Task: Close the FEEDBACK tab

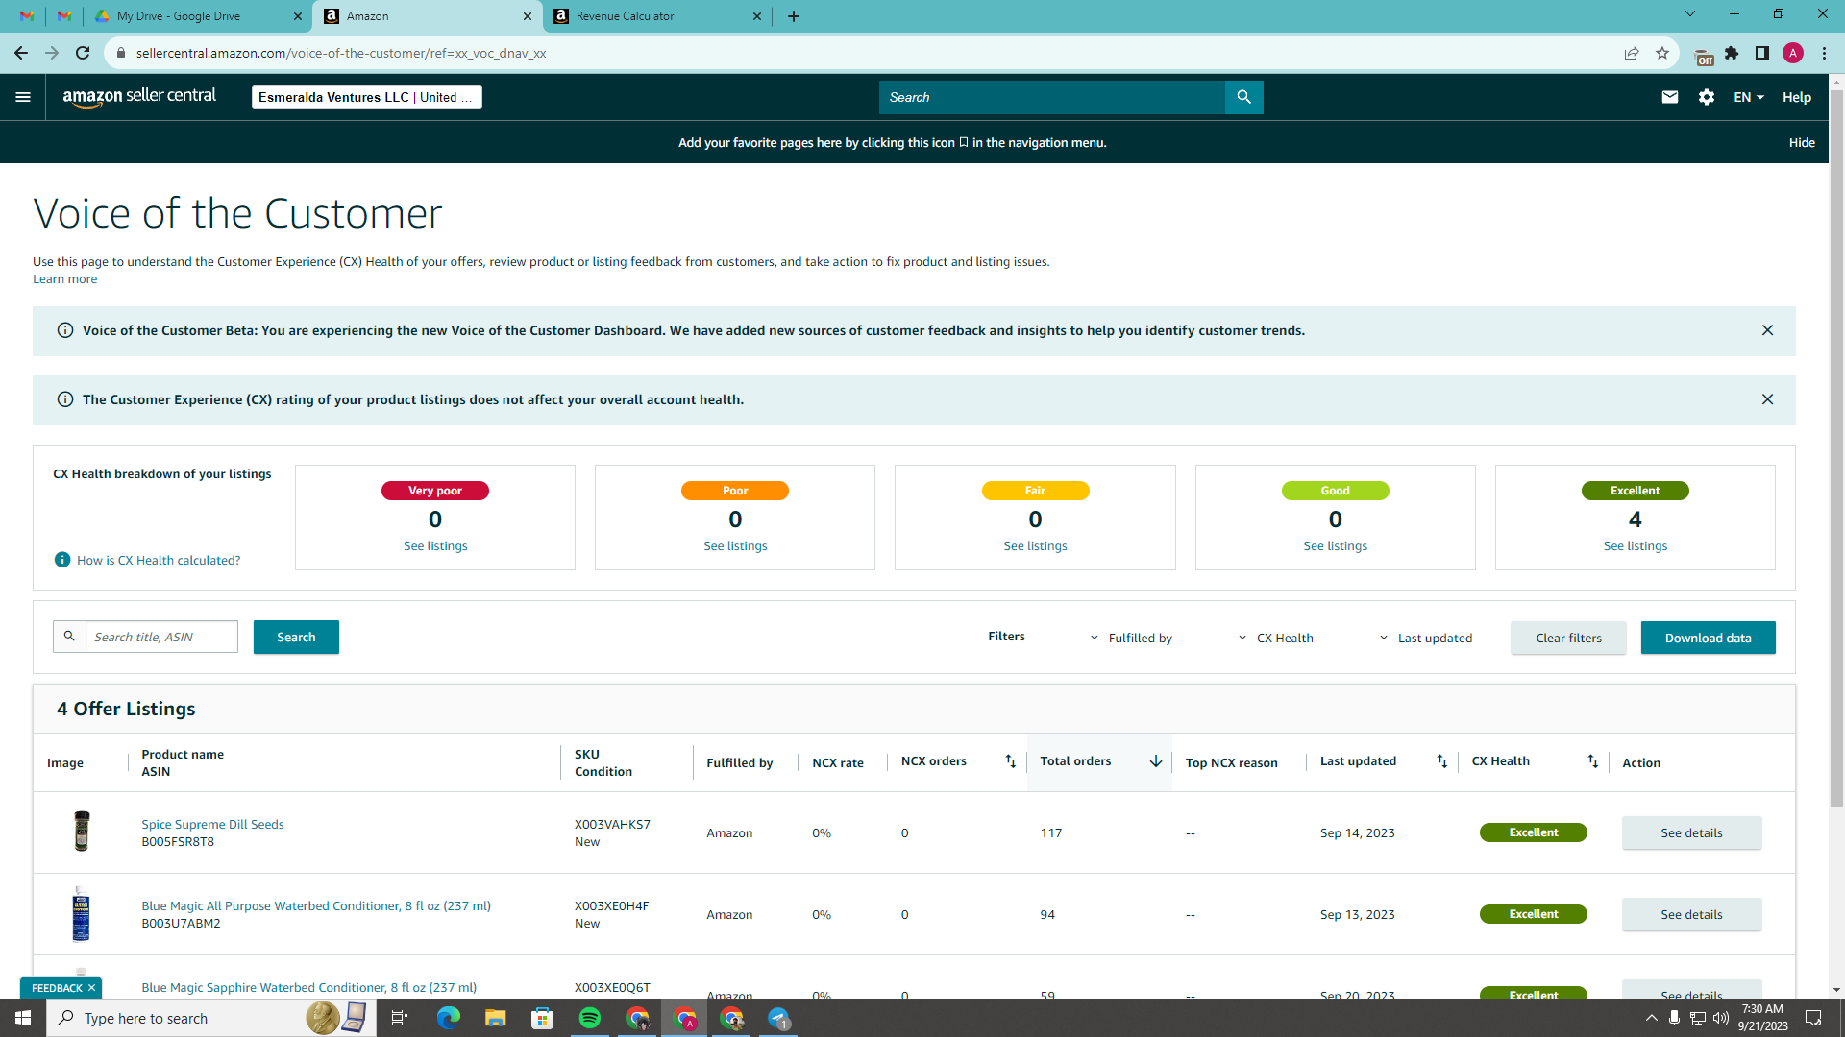Action: point(91,988)
